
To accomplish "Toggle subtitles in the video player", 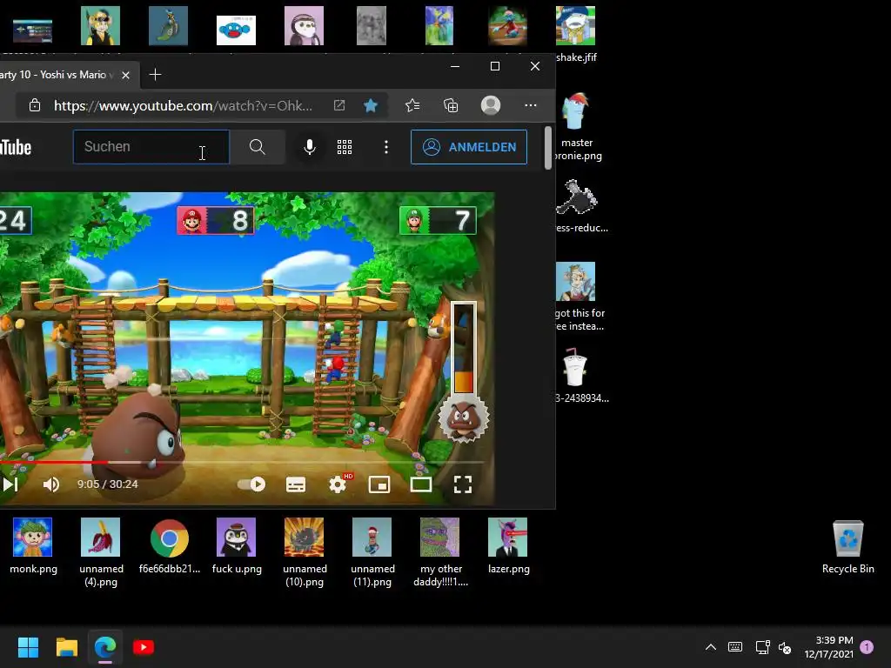I will [x=296, y=484].
